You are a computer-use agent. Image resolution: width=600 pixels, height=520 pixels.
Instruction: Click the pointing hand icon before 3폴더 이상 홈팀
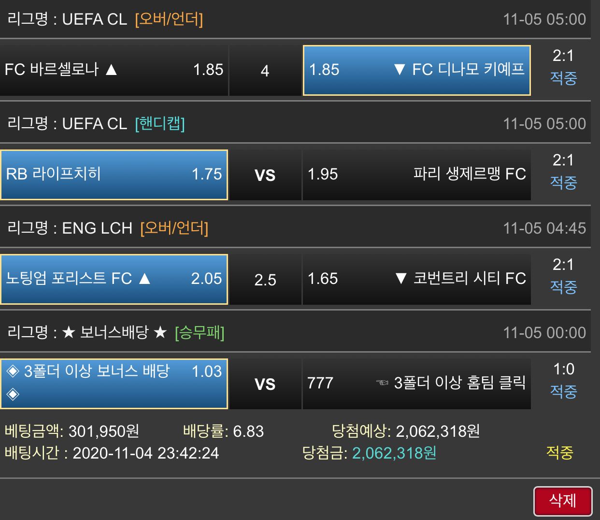383,384
